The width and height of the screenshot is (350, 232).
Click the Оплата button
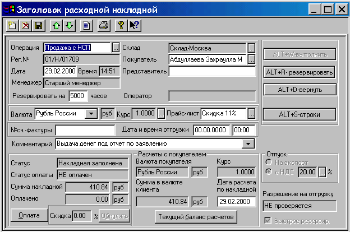click(29, 215)
